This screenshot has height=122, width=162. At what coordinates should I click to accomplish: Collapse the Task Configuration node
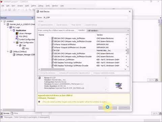[x=14, y=42]
